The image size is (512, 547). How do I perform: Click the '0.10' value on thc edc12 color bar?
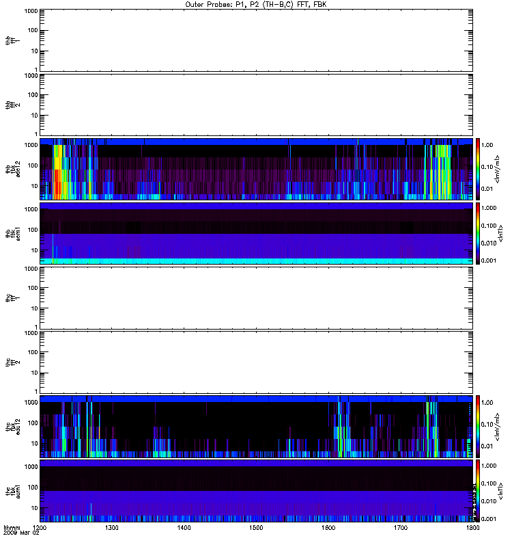pyautogui.click(x=487, y=424)
